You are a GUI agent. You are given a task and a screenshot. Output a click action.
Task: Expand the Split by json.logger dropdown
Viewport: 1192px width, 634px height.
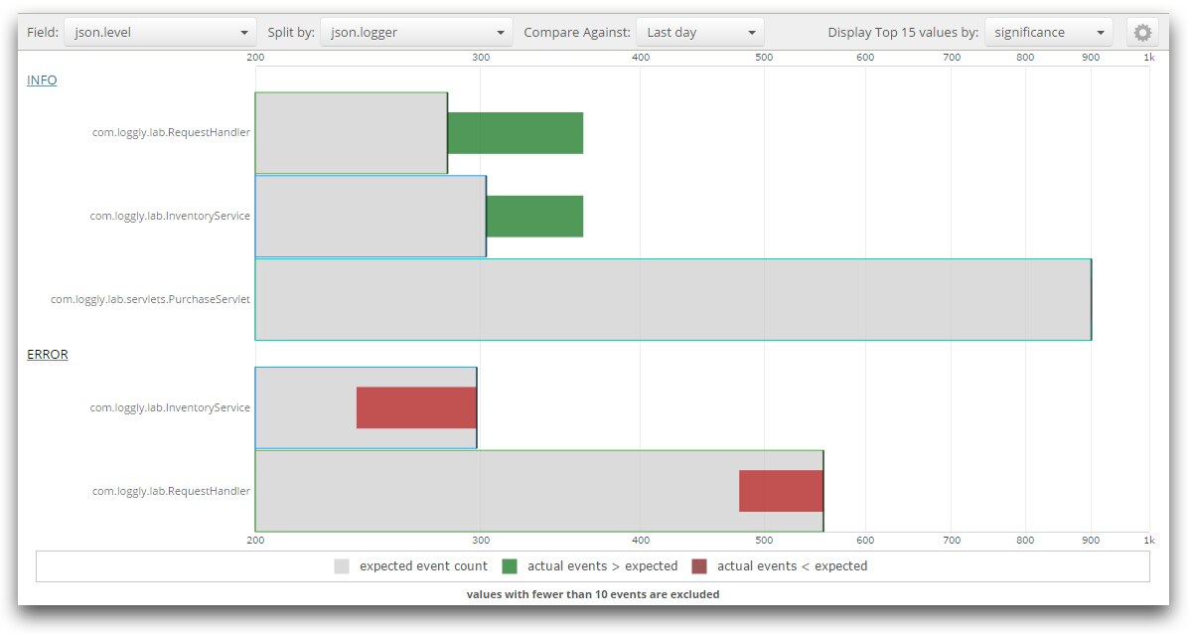pos(416,33)
